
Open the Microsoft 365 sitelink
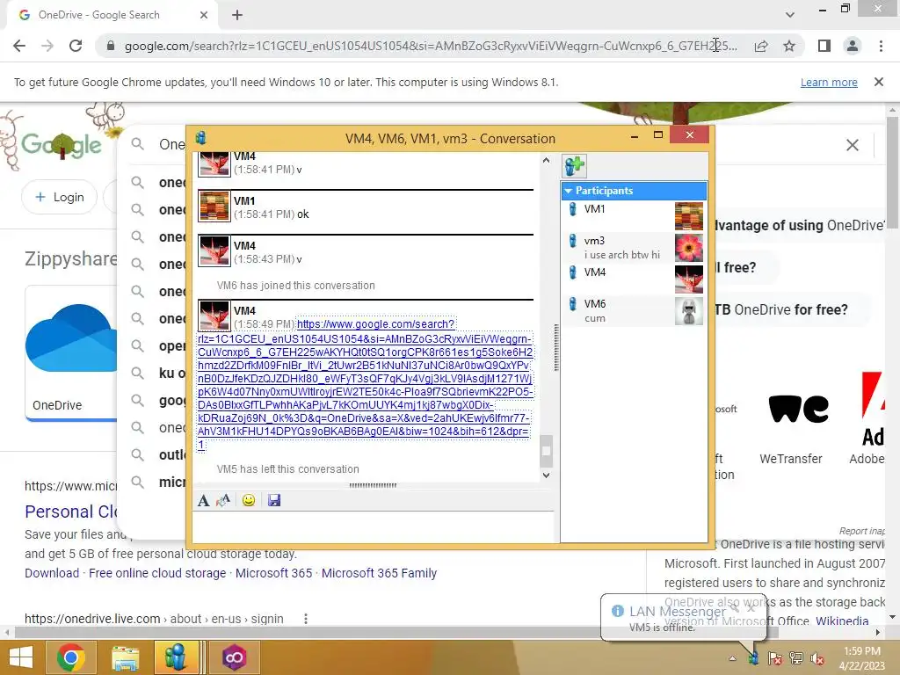click(274, 573)
